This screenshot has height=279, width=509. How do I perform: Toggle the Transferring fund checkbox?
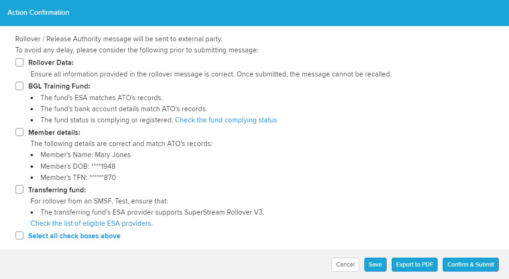tap(19, 189)
